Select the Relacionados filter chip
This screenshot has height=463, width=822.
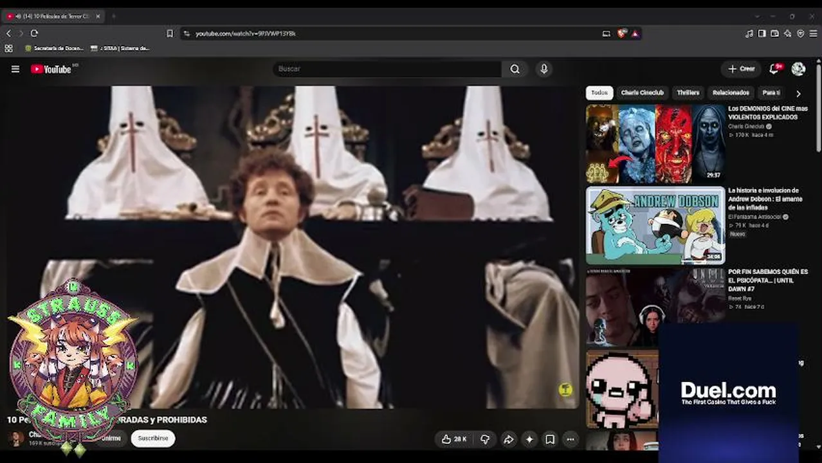(731, 93)
